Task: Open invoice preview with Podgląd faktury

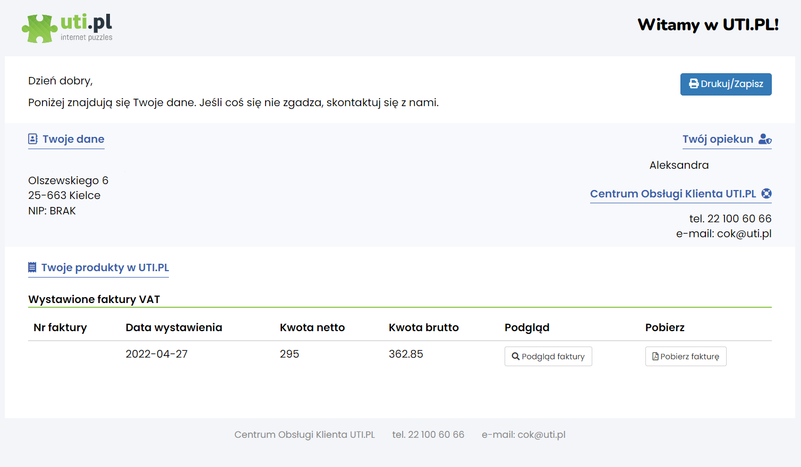Action: point(548,357)
